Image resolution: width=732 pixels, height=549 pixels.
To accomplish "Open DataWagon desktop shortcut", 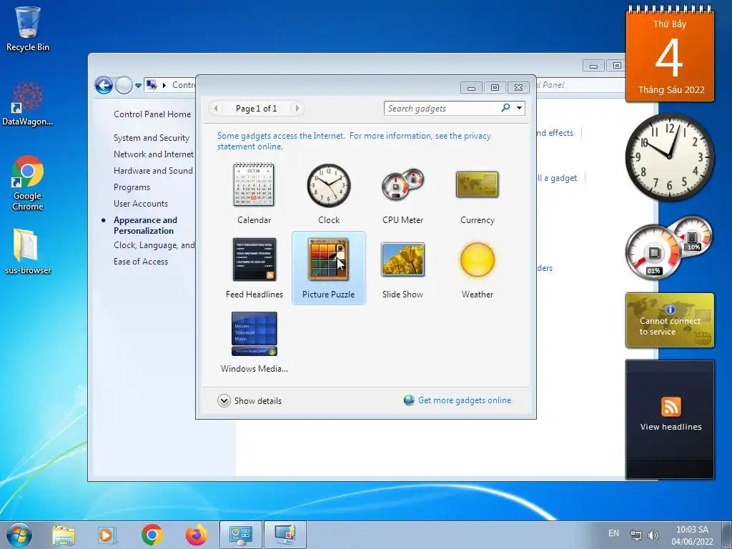I will point(28,103).
